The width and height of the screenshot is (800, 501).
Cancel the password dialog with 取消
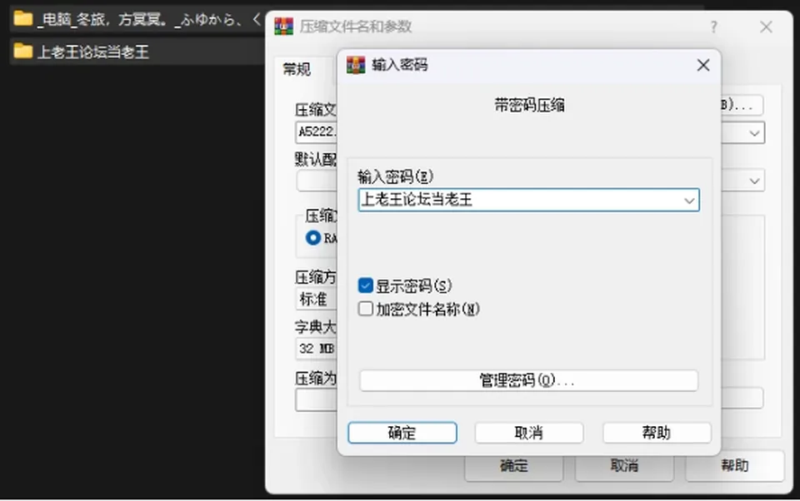point(529,433)
